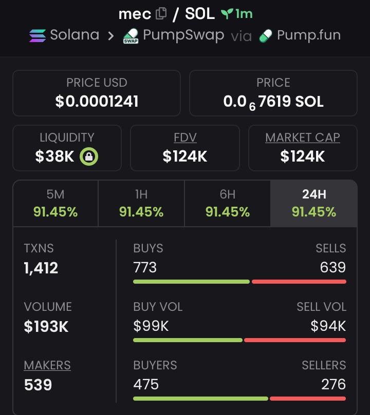Click the Pump.fun pill icon
This screenshot has height=415, width=370.
[x=265, y=36]
